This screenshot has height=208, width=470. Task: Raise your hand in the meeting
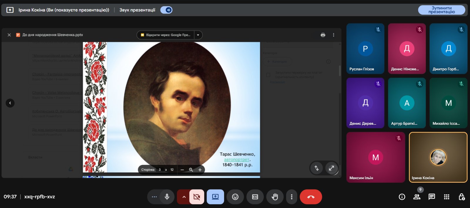[275, 197]
